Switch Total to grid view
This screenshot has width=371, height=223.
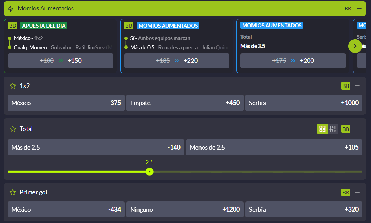point(322,129)
